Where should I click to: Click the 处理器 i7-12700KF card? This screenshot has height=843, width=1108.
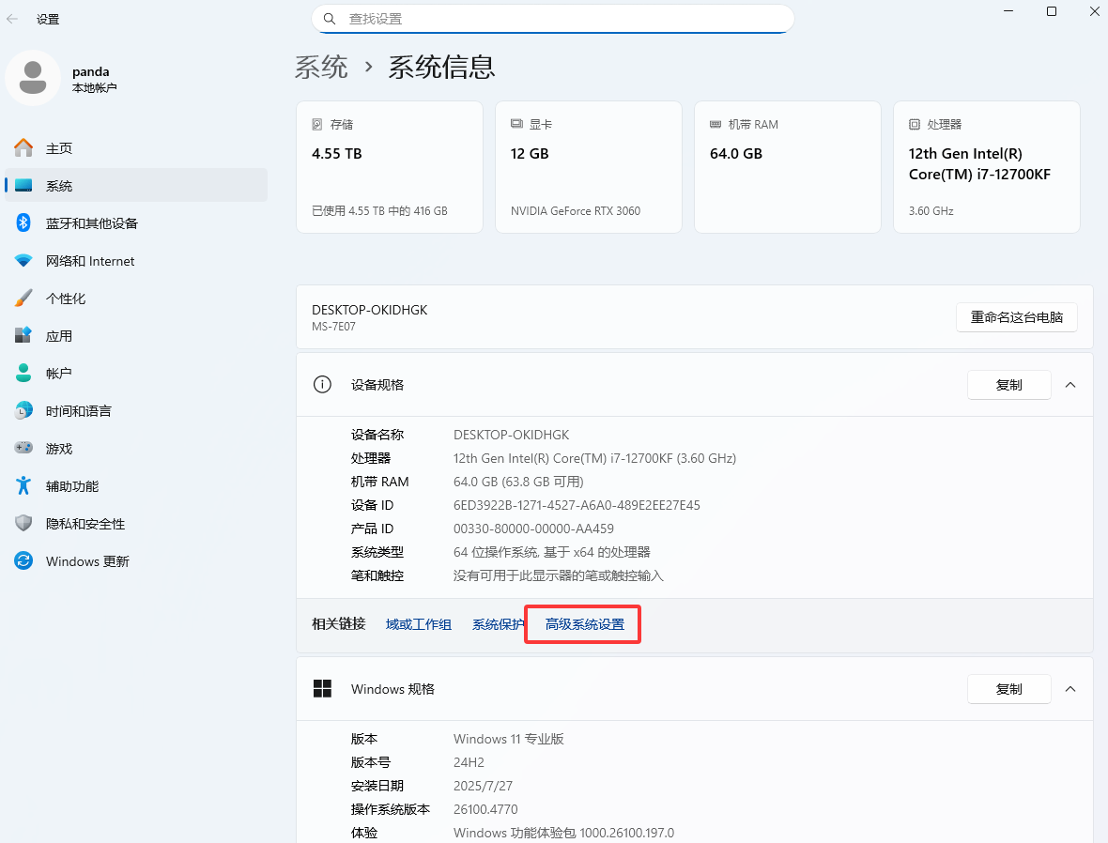click(987, 167)
